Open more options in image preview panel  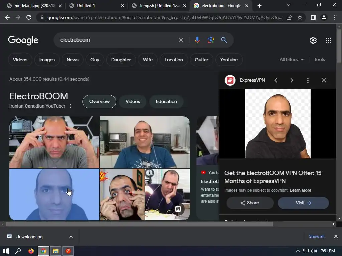pyautogui.click(x=308, y=81)
